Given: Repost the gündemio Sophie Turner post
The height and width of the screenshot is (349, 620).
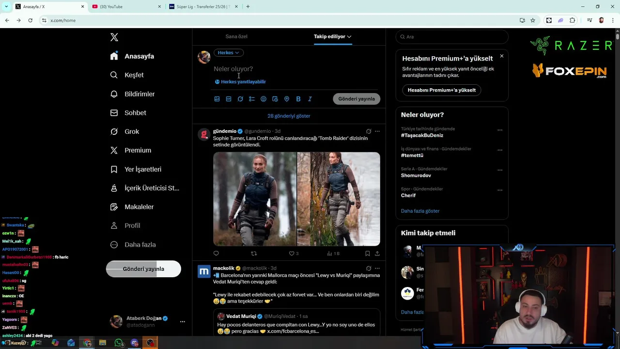Looking at the screenshot, I should tap(254, 254).
